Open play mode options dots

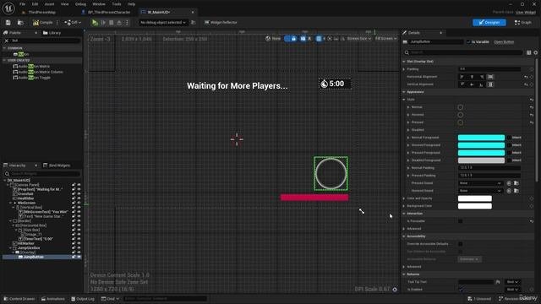point(127,23)
